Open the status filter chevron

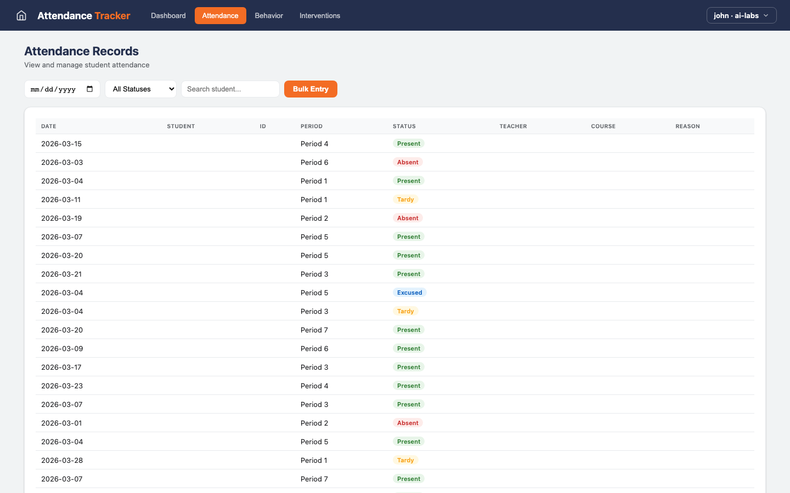171,89
